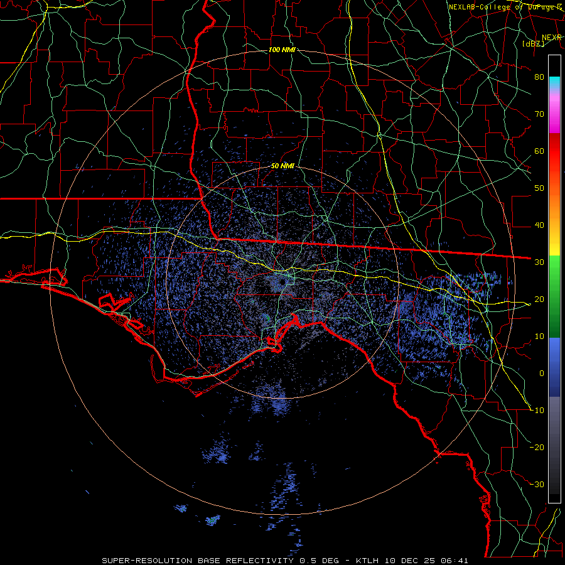Click the "NEXR" label above the legend
This screenshot has width=565, height=565.
pos(552,38)
